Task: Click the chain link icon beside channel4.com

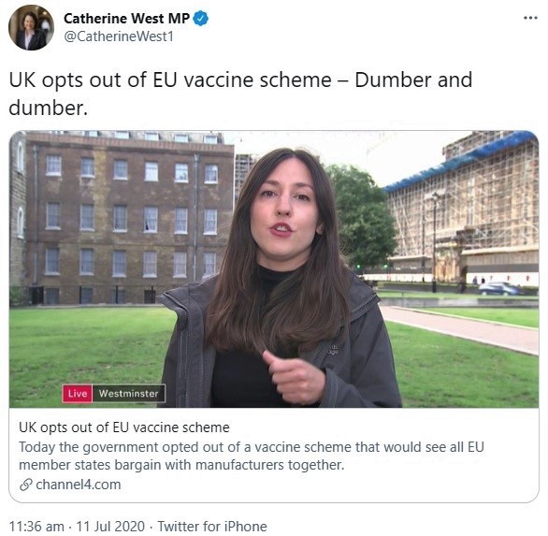Action: (25, 485)
